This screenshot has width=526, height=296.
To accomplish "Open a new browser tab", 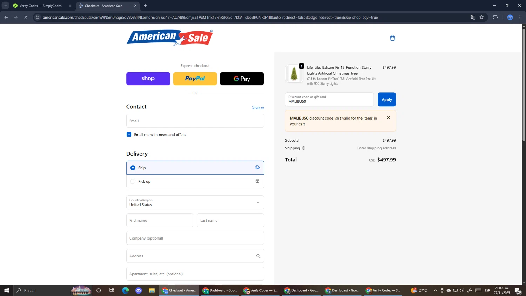I will 145,6.
